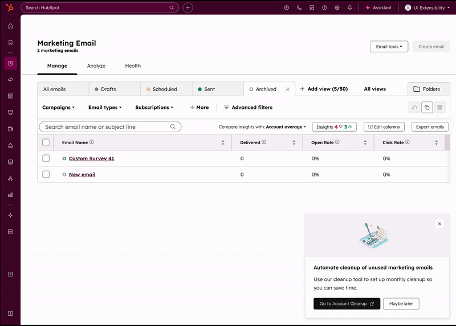Open the Automation workflows sidebar icon
The width and height of the screenshot is (456, 326).
[x=10, y=178]
